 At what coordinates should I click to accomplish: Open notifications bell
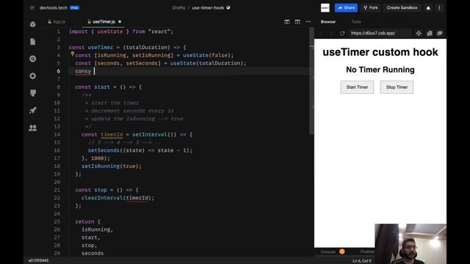click(x=428, y=8)
